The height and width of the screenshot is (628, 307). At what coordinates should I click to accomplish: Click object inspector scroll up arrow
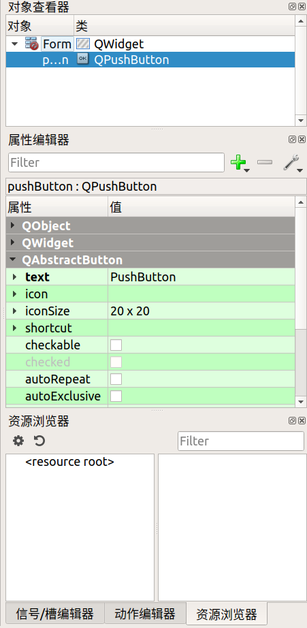coord(301,20)
